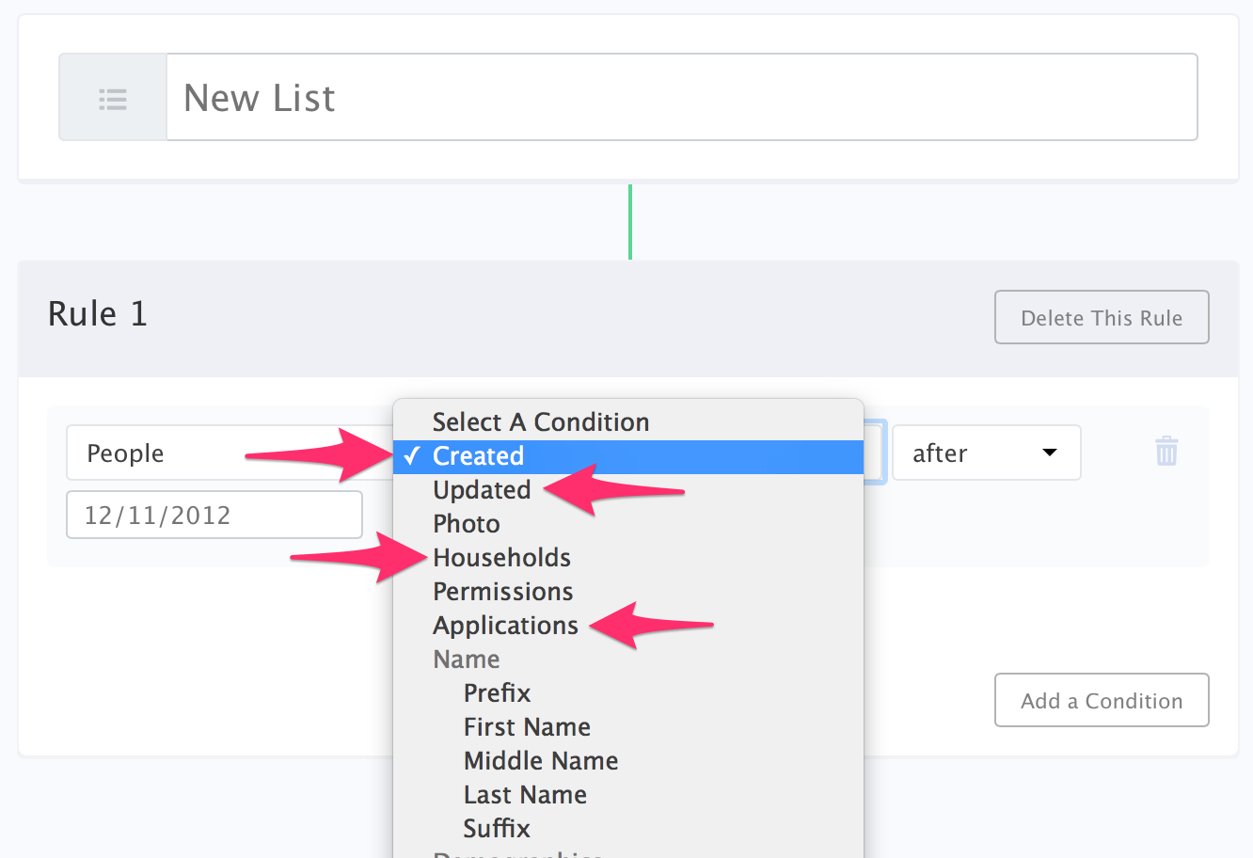This screenshot has width=1253, height=858.
Task: Click the Select A Condition placeholder option
Action: coord(540,422)
